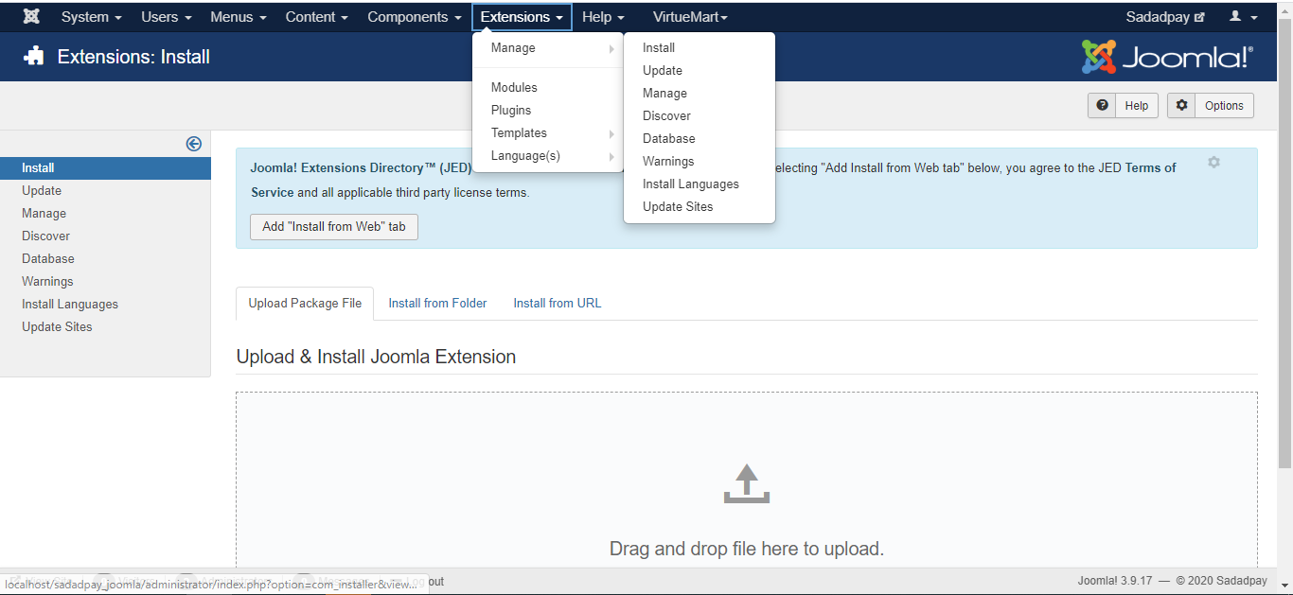
Task: Open the user account menu icon
Action: pyautogui.click(x=1243, y=17)
